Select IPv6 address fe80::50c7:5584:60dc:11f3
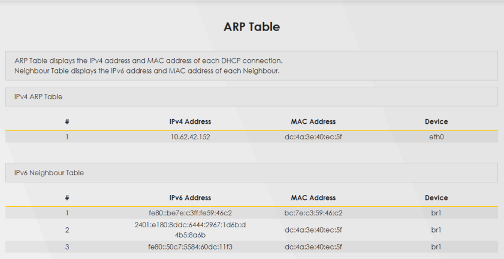Image resolution: width=504 pixels, height=259 pixels. click(190, 246)
